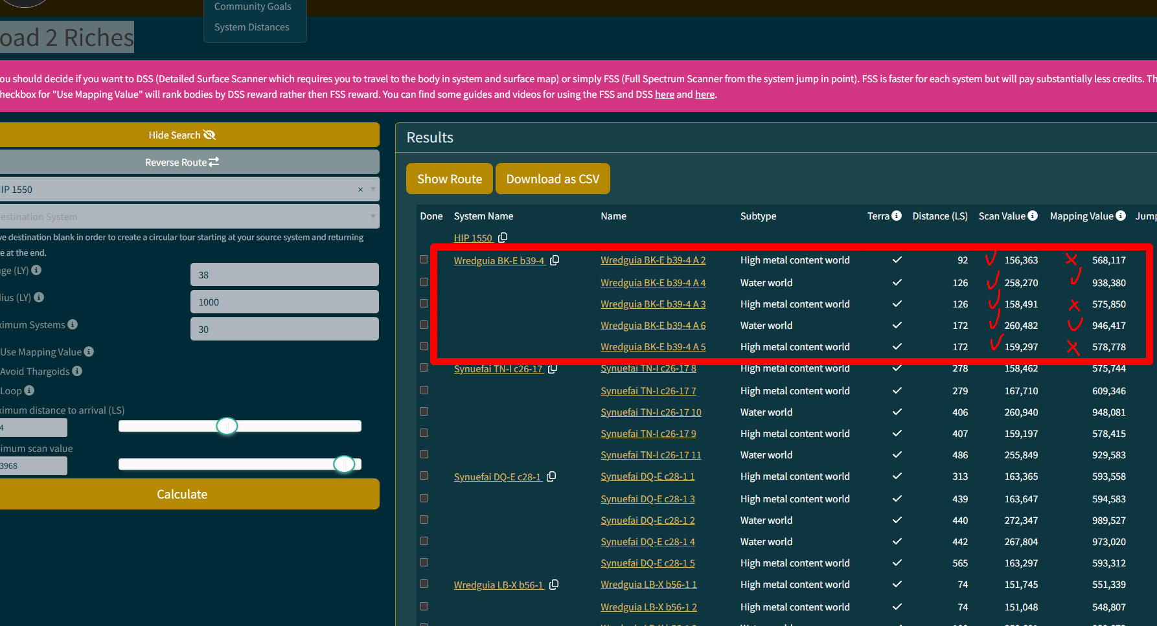Open first 'here' guide link in banner
Screen dimensions: 1157x626
pyautogui.click(x=665, y=95)
